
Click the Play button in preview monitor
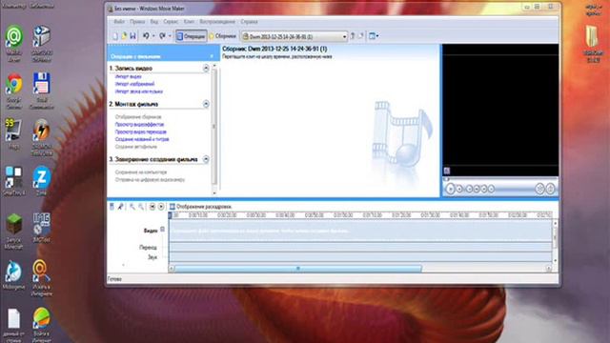tap(450, 189)
